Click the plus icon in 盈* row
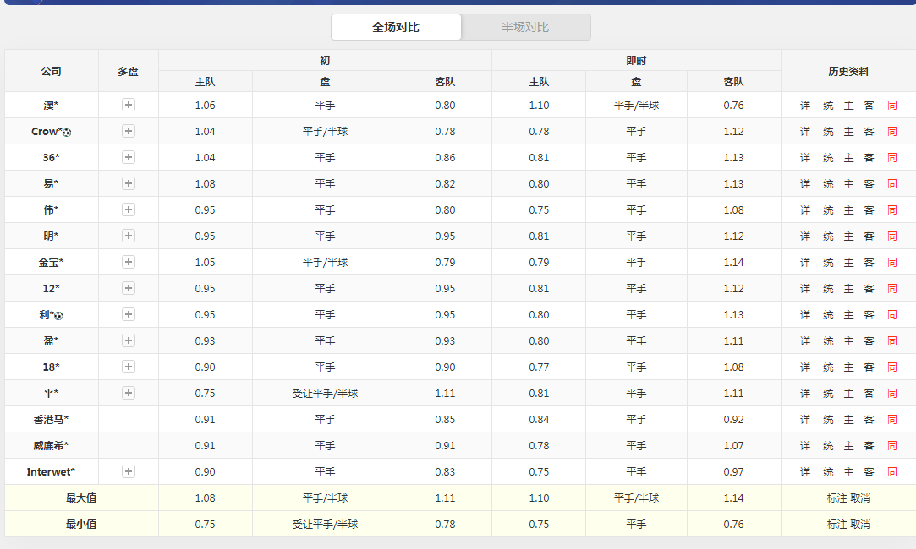The width and height of the screenshot is (916, 549). click(129, 340)
